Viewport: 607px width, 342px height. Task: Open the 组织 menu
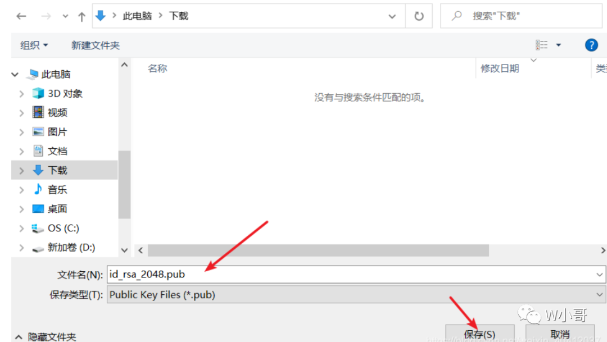pos(34,45)
